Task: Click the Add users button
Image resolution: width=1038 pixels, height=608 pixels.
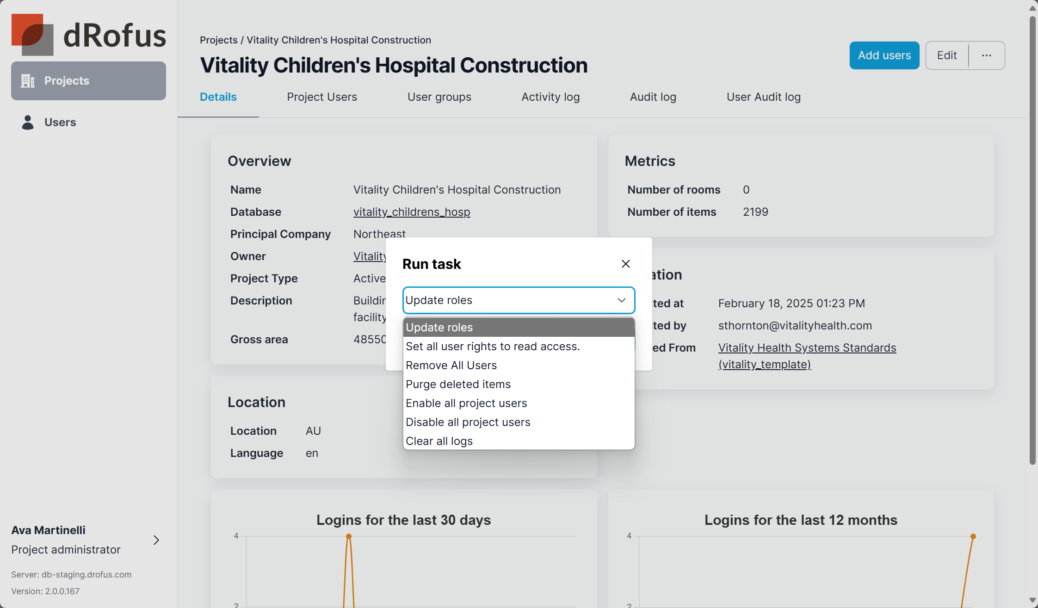Action: click(884, 55)
